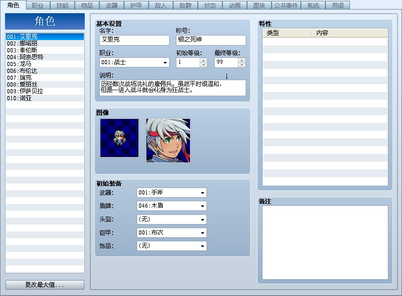Switch to the 敌人 tab

(160, 5)
